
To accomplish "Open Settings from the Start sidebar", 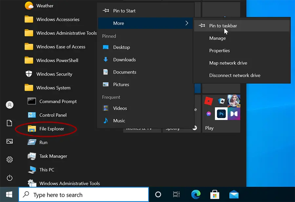I will tap(9, 159).
